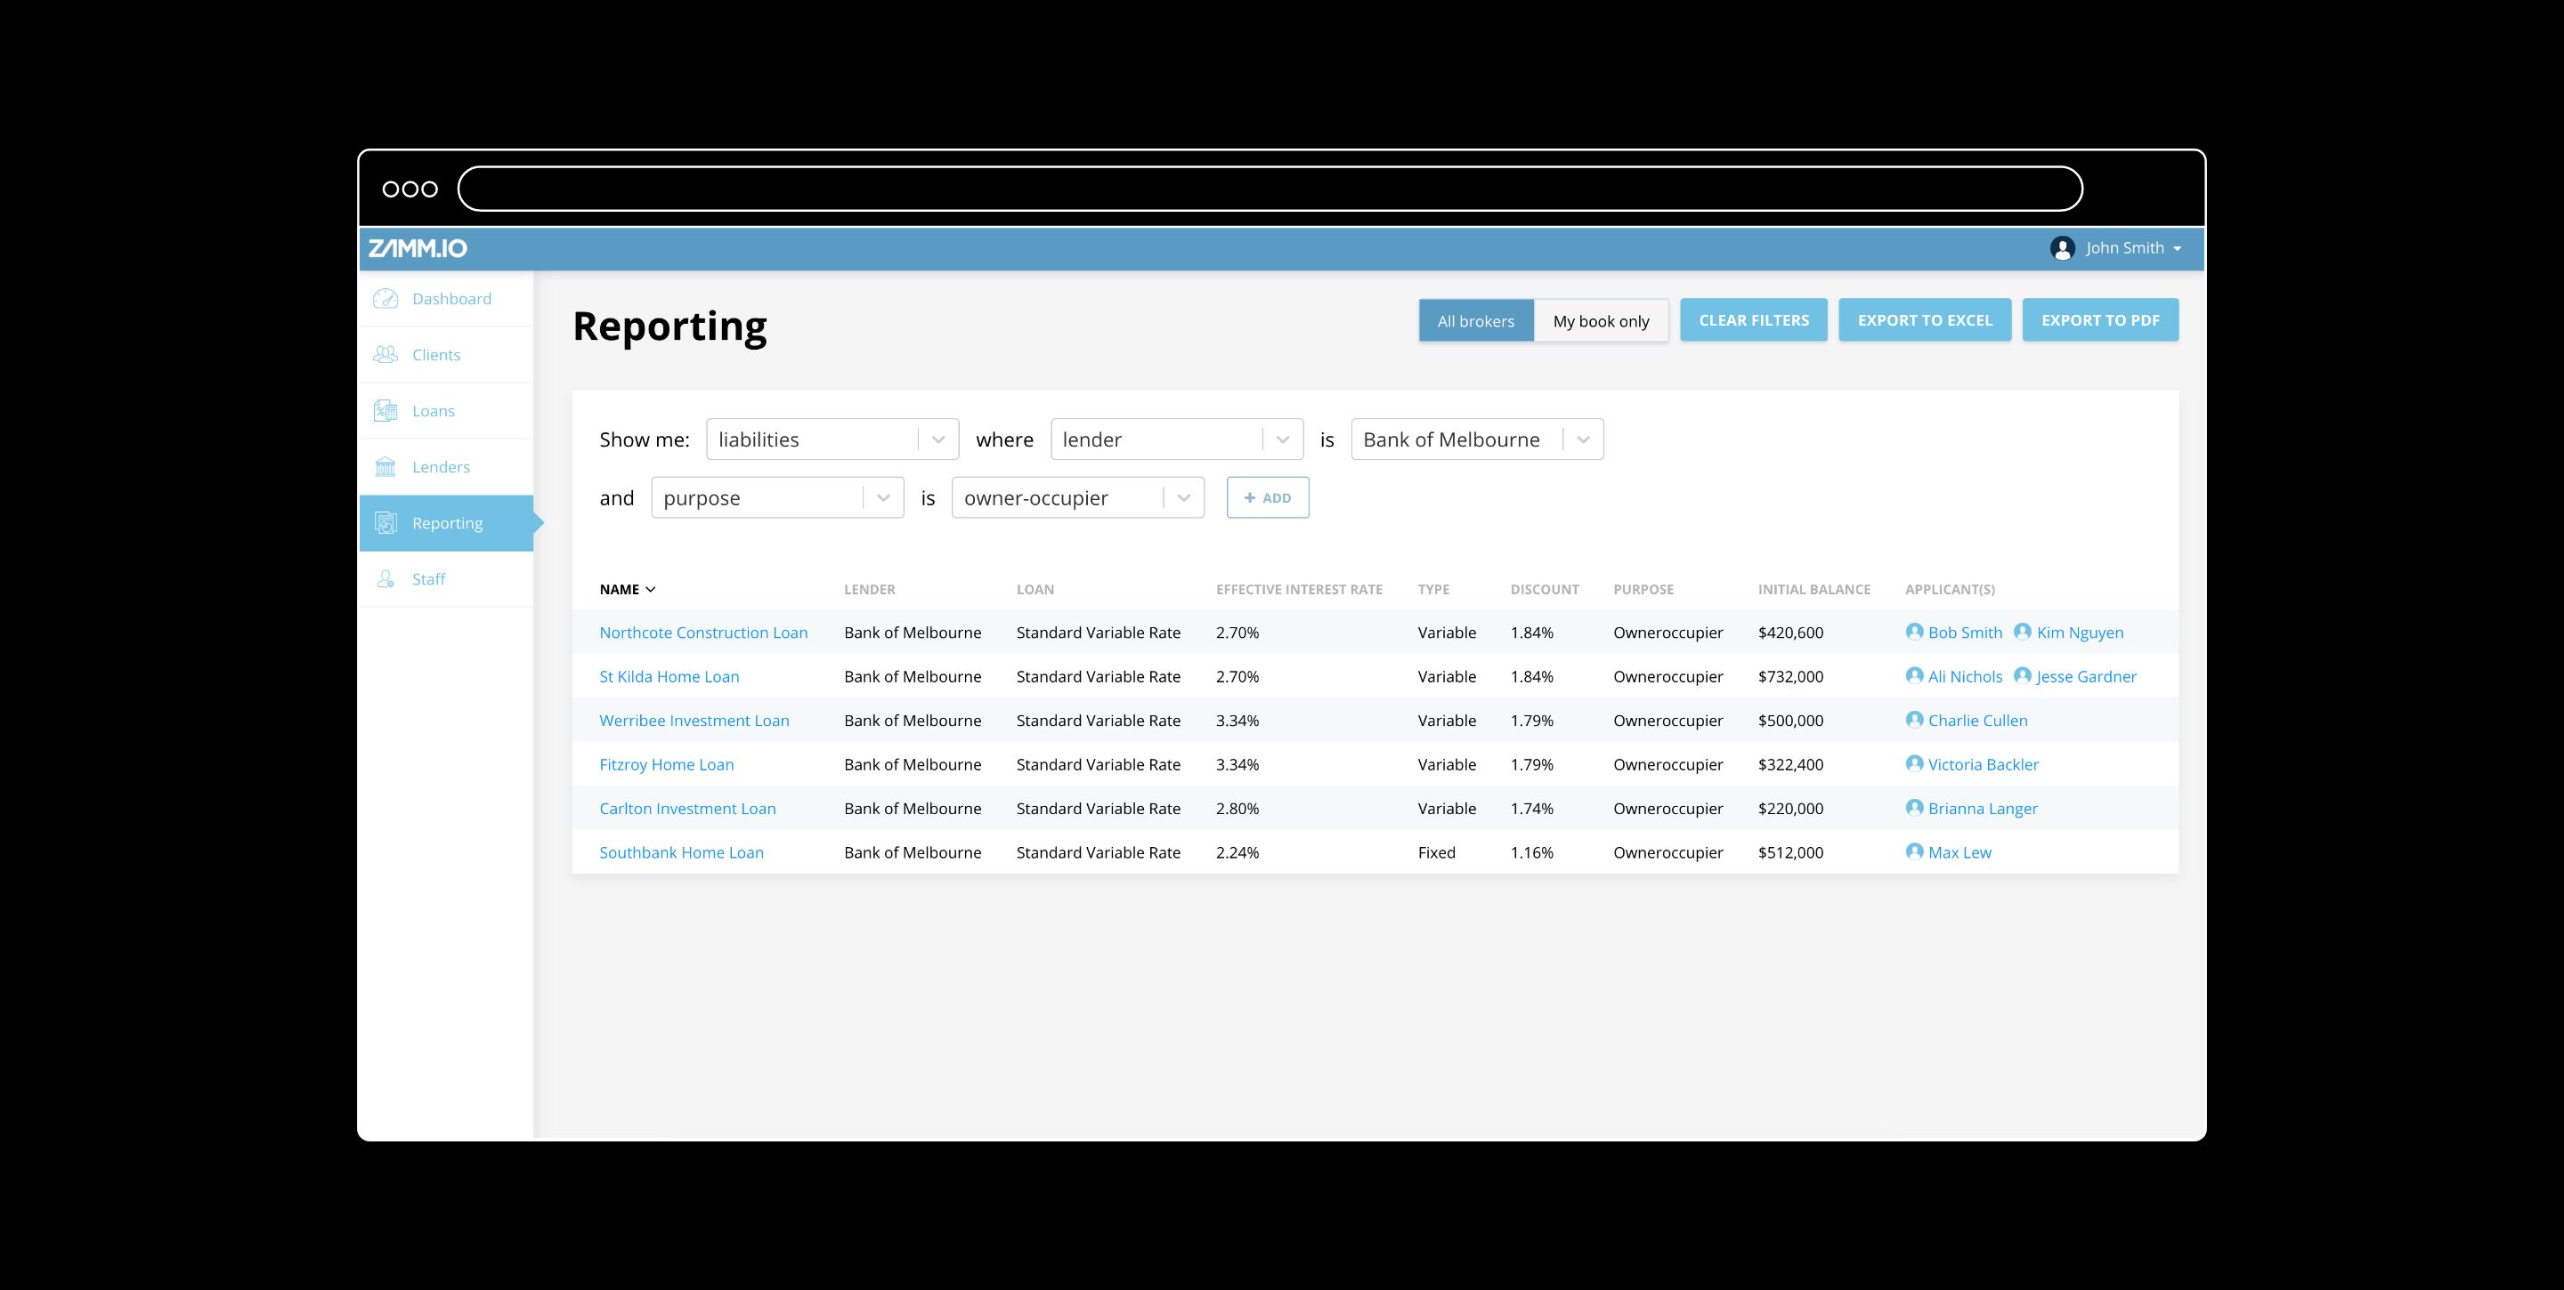Click the avatar icon beside Charlie Cullen
This screenshot has width=2564, height=1290.
pos(1914,719)
